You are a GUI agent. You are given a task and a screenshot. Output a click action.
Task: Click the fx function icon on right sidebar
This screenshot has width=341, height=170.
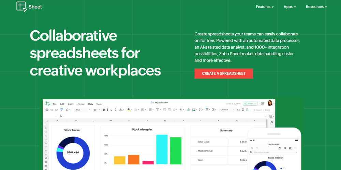click(272, 122)
